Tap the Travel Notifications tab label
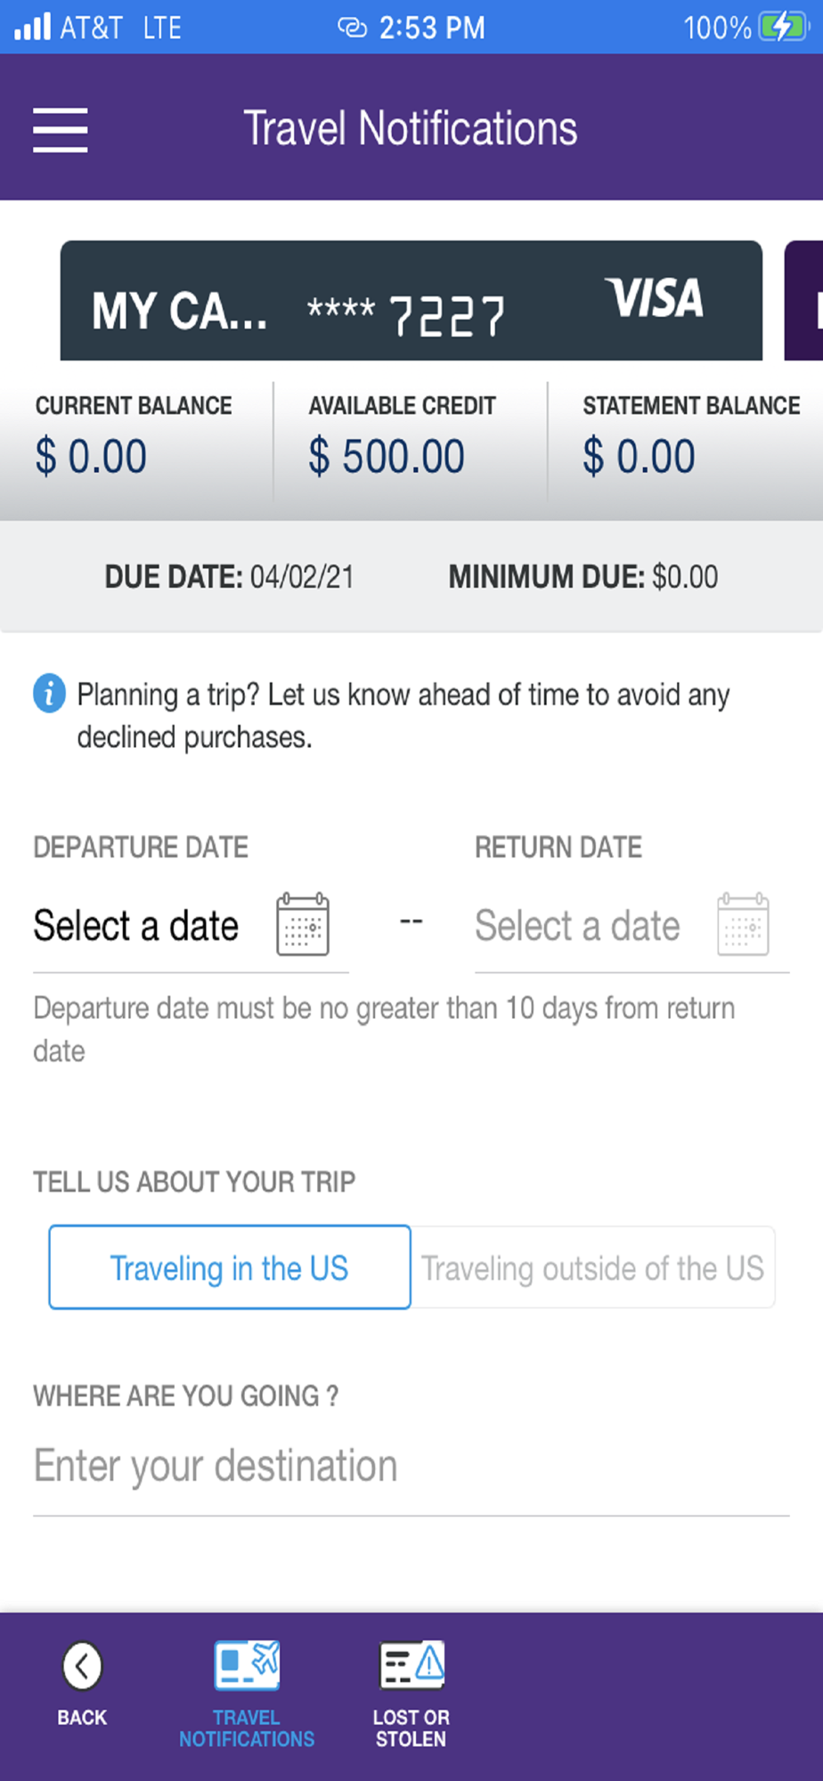Viewport: 823px width, 1781px height. pyautogui.click(x=247, y=1728)
